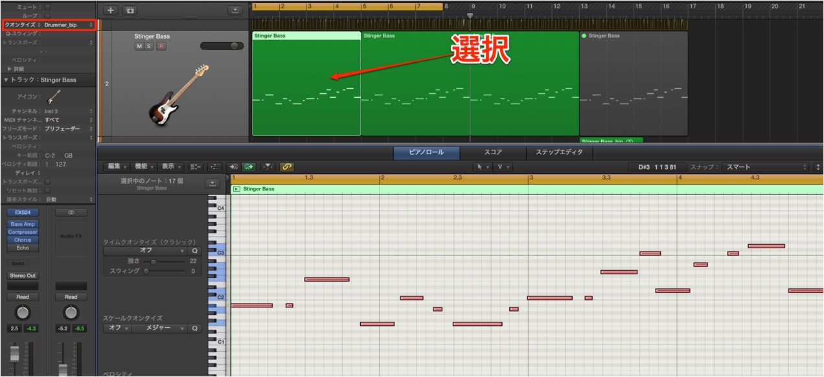The height and width of the screenshot is (377, 824).
Task: Adjust the スウィング swing slider
Action: 163,271
